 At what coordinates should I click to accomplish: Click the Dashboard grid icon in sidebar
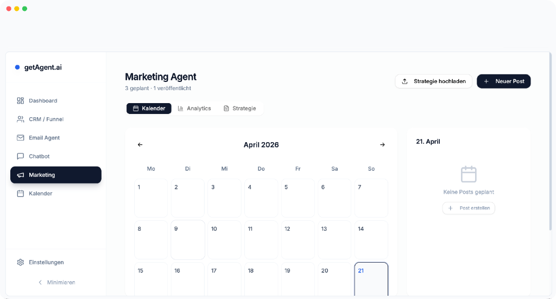click(x=21, y=100)
